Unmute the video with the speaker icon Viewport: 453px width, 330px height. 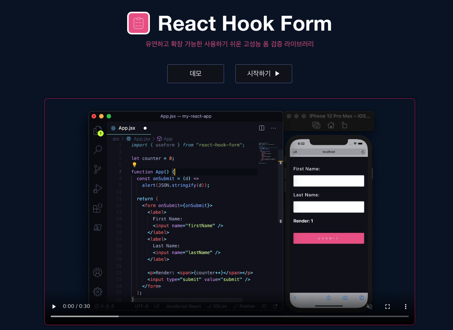point(369,306)
